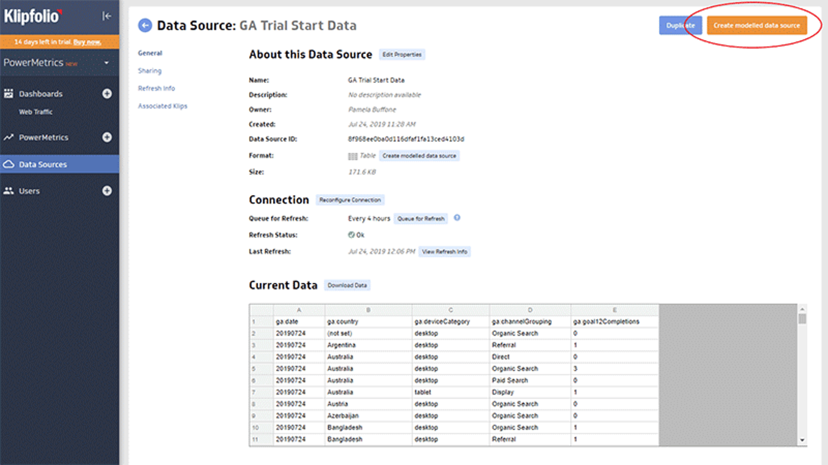
Task: Select the Data Sources cloud icon
Action: point(9,164)
